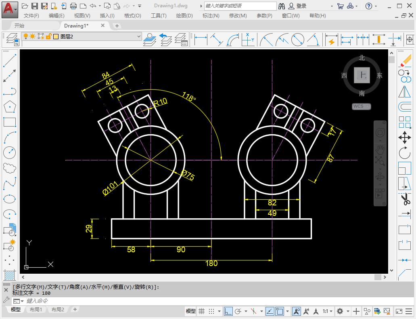
Task: Select the Rectangle tool on the left
Action: coord(9,122)
